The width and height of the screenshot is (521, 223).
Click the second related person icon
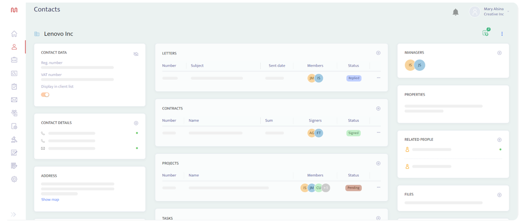click(407, 166)
